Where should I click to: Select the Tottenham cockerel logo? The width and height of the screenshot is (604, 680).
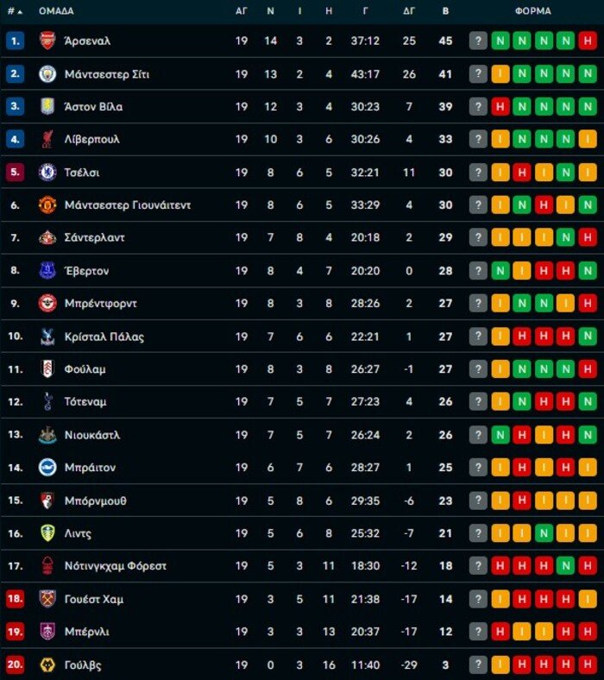point(47,402)
